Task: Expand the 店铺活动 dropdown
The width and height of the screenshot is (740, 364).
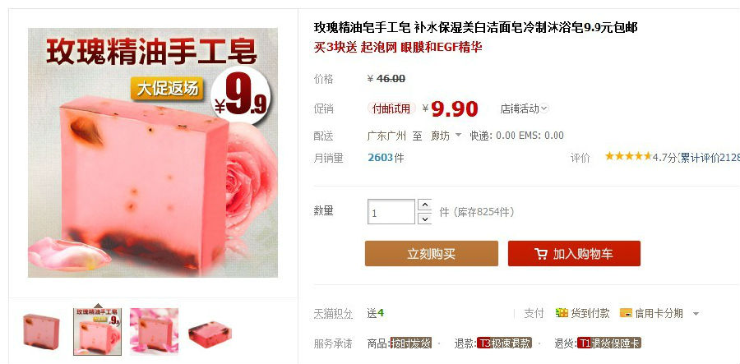Action: (525, 109)
